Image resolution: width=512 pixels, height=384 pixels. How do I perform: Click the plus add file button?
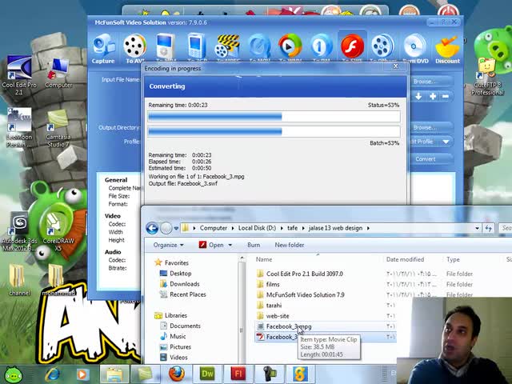(433, 96)
